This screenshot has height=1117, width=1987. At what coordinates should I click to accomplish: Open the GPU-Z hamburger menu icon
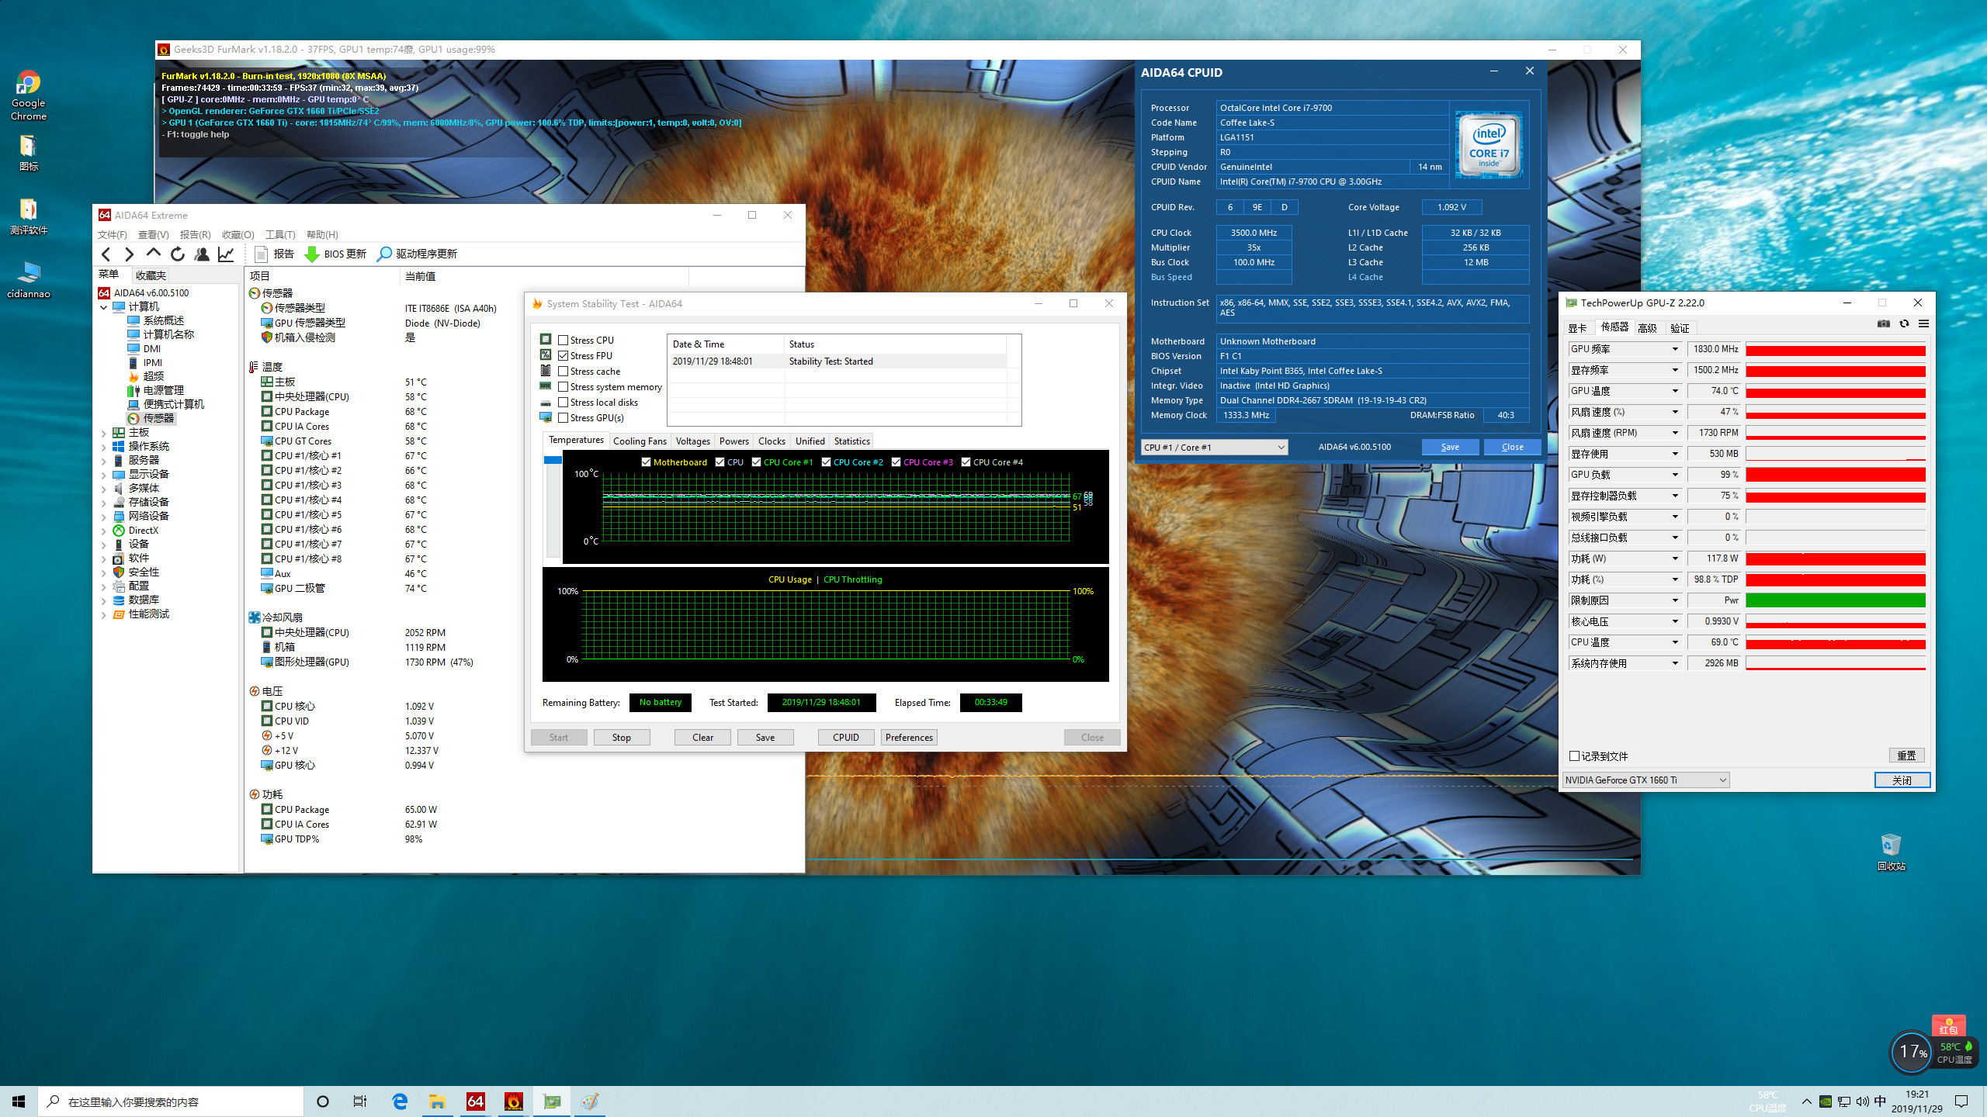pyautogui.click(x=1923, y=324)
